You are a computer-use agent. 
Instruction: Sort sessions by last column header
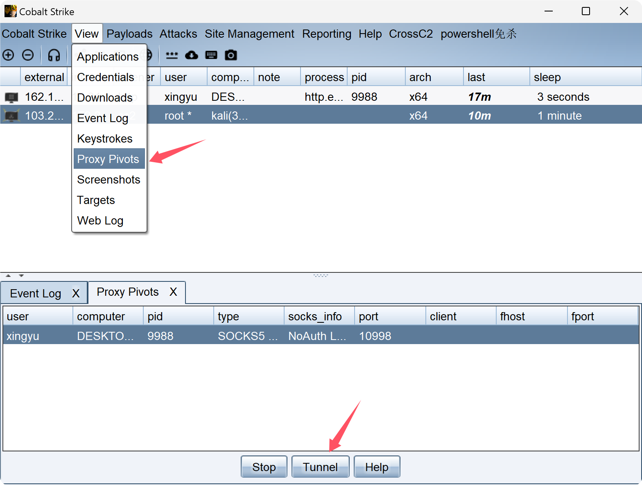coord(497,77)
